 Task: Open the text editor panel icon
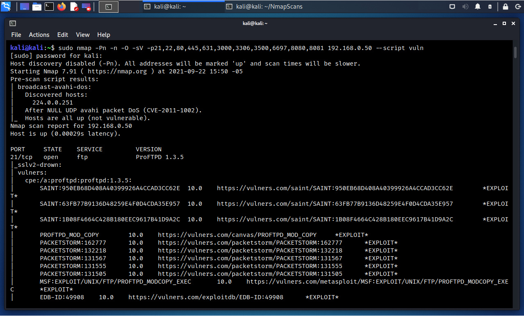(74, 7)
